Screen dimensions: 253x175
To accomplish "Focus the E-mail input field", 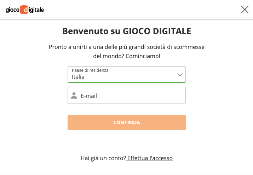I will click(x=131, y=95).
